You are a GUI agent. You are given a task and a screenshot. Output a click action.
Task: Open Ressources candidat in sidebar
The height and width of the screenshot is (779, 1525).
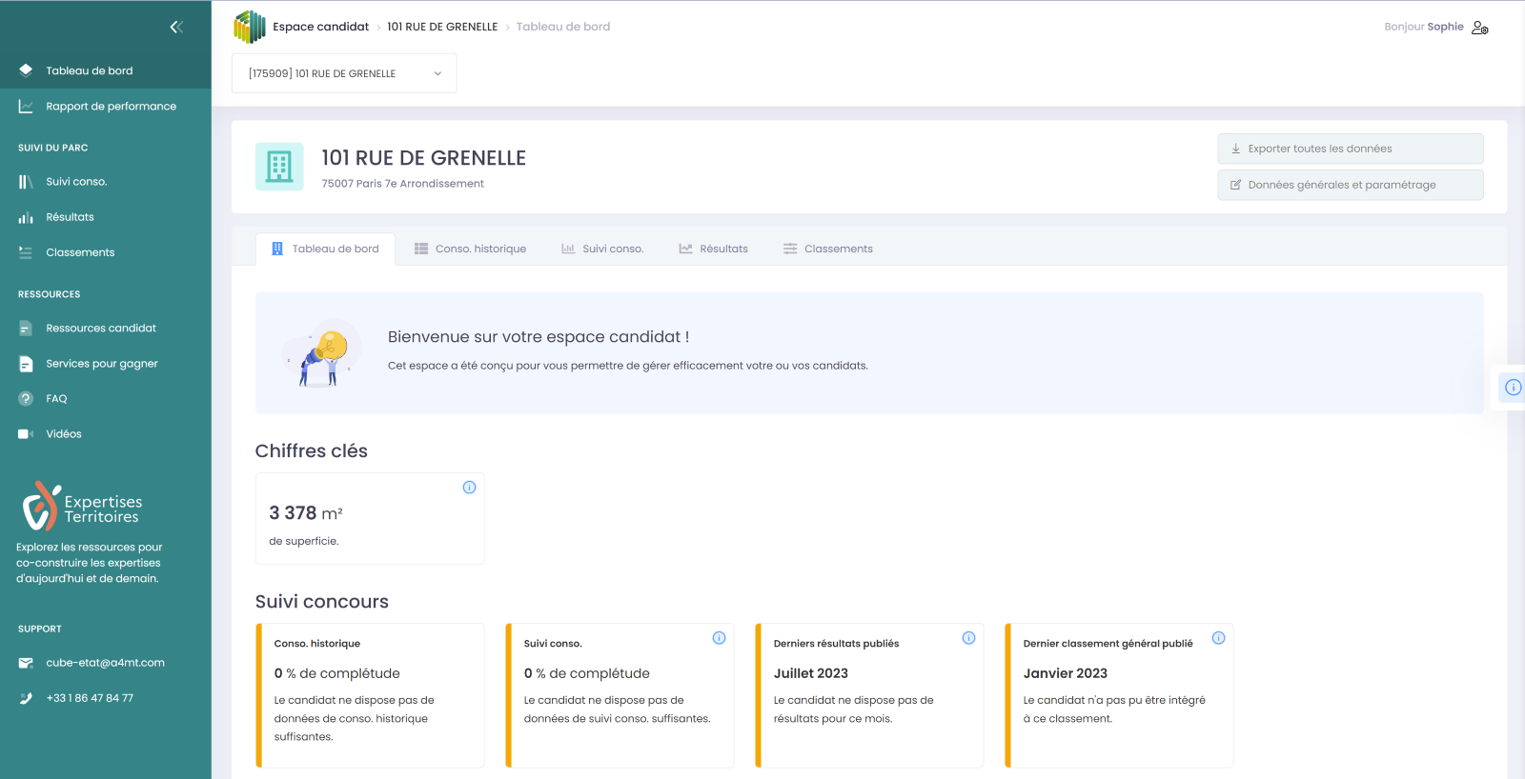[106, 329]
